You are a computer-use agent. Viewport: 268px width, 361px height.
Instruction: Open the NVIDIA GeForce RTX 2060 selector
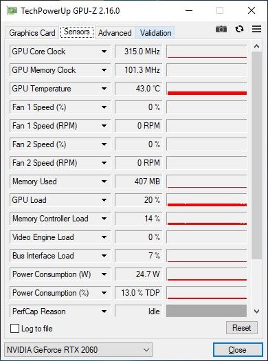78,350
